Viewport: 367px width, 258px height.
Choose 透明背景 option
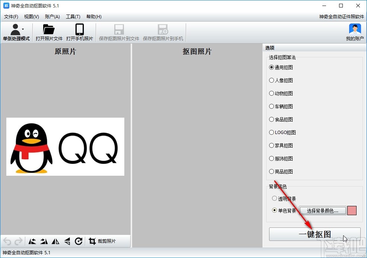click(284, 199)
